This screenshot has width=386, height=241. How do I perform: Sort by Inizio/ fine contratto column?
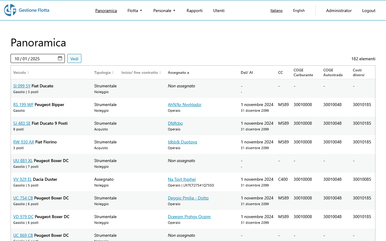(141, 73)
